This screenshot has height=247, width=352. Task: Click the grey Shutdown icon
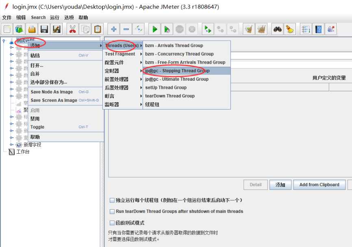tap(192, 29)
